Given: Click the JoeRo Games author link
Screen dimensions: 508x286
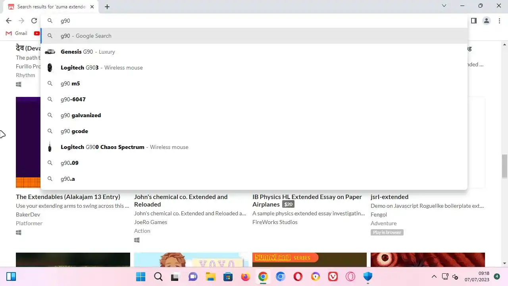Looking at the screenshot, I should point(151,222).
